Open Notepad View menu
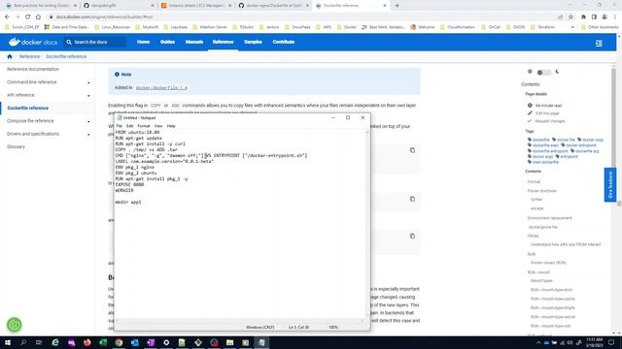The width and height of the screenshot is (622, 349). click(158, 126)
